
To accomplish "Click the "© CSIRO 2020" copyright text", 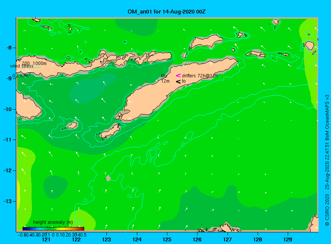I will (x=327, y=210).
